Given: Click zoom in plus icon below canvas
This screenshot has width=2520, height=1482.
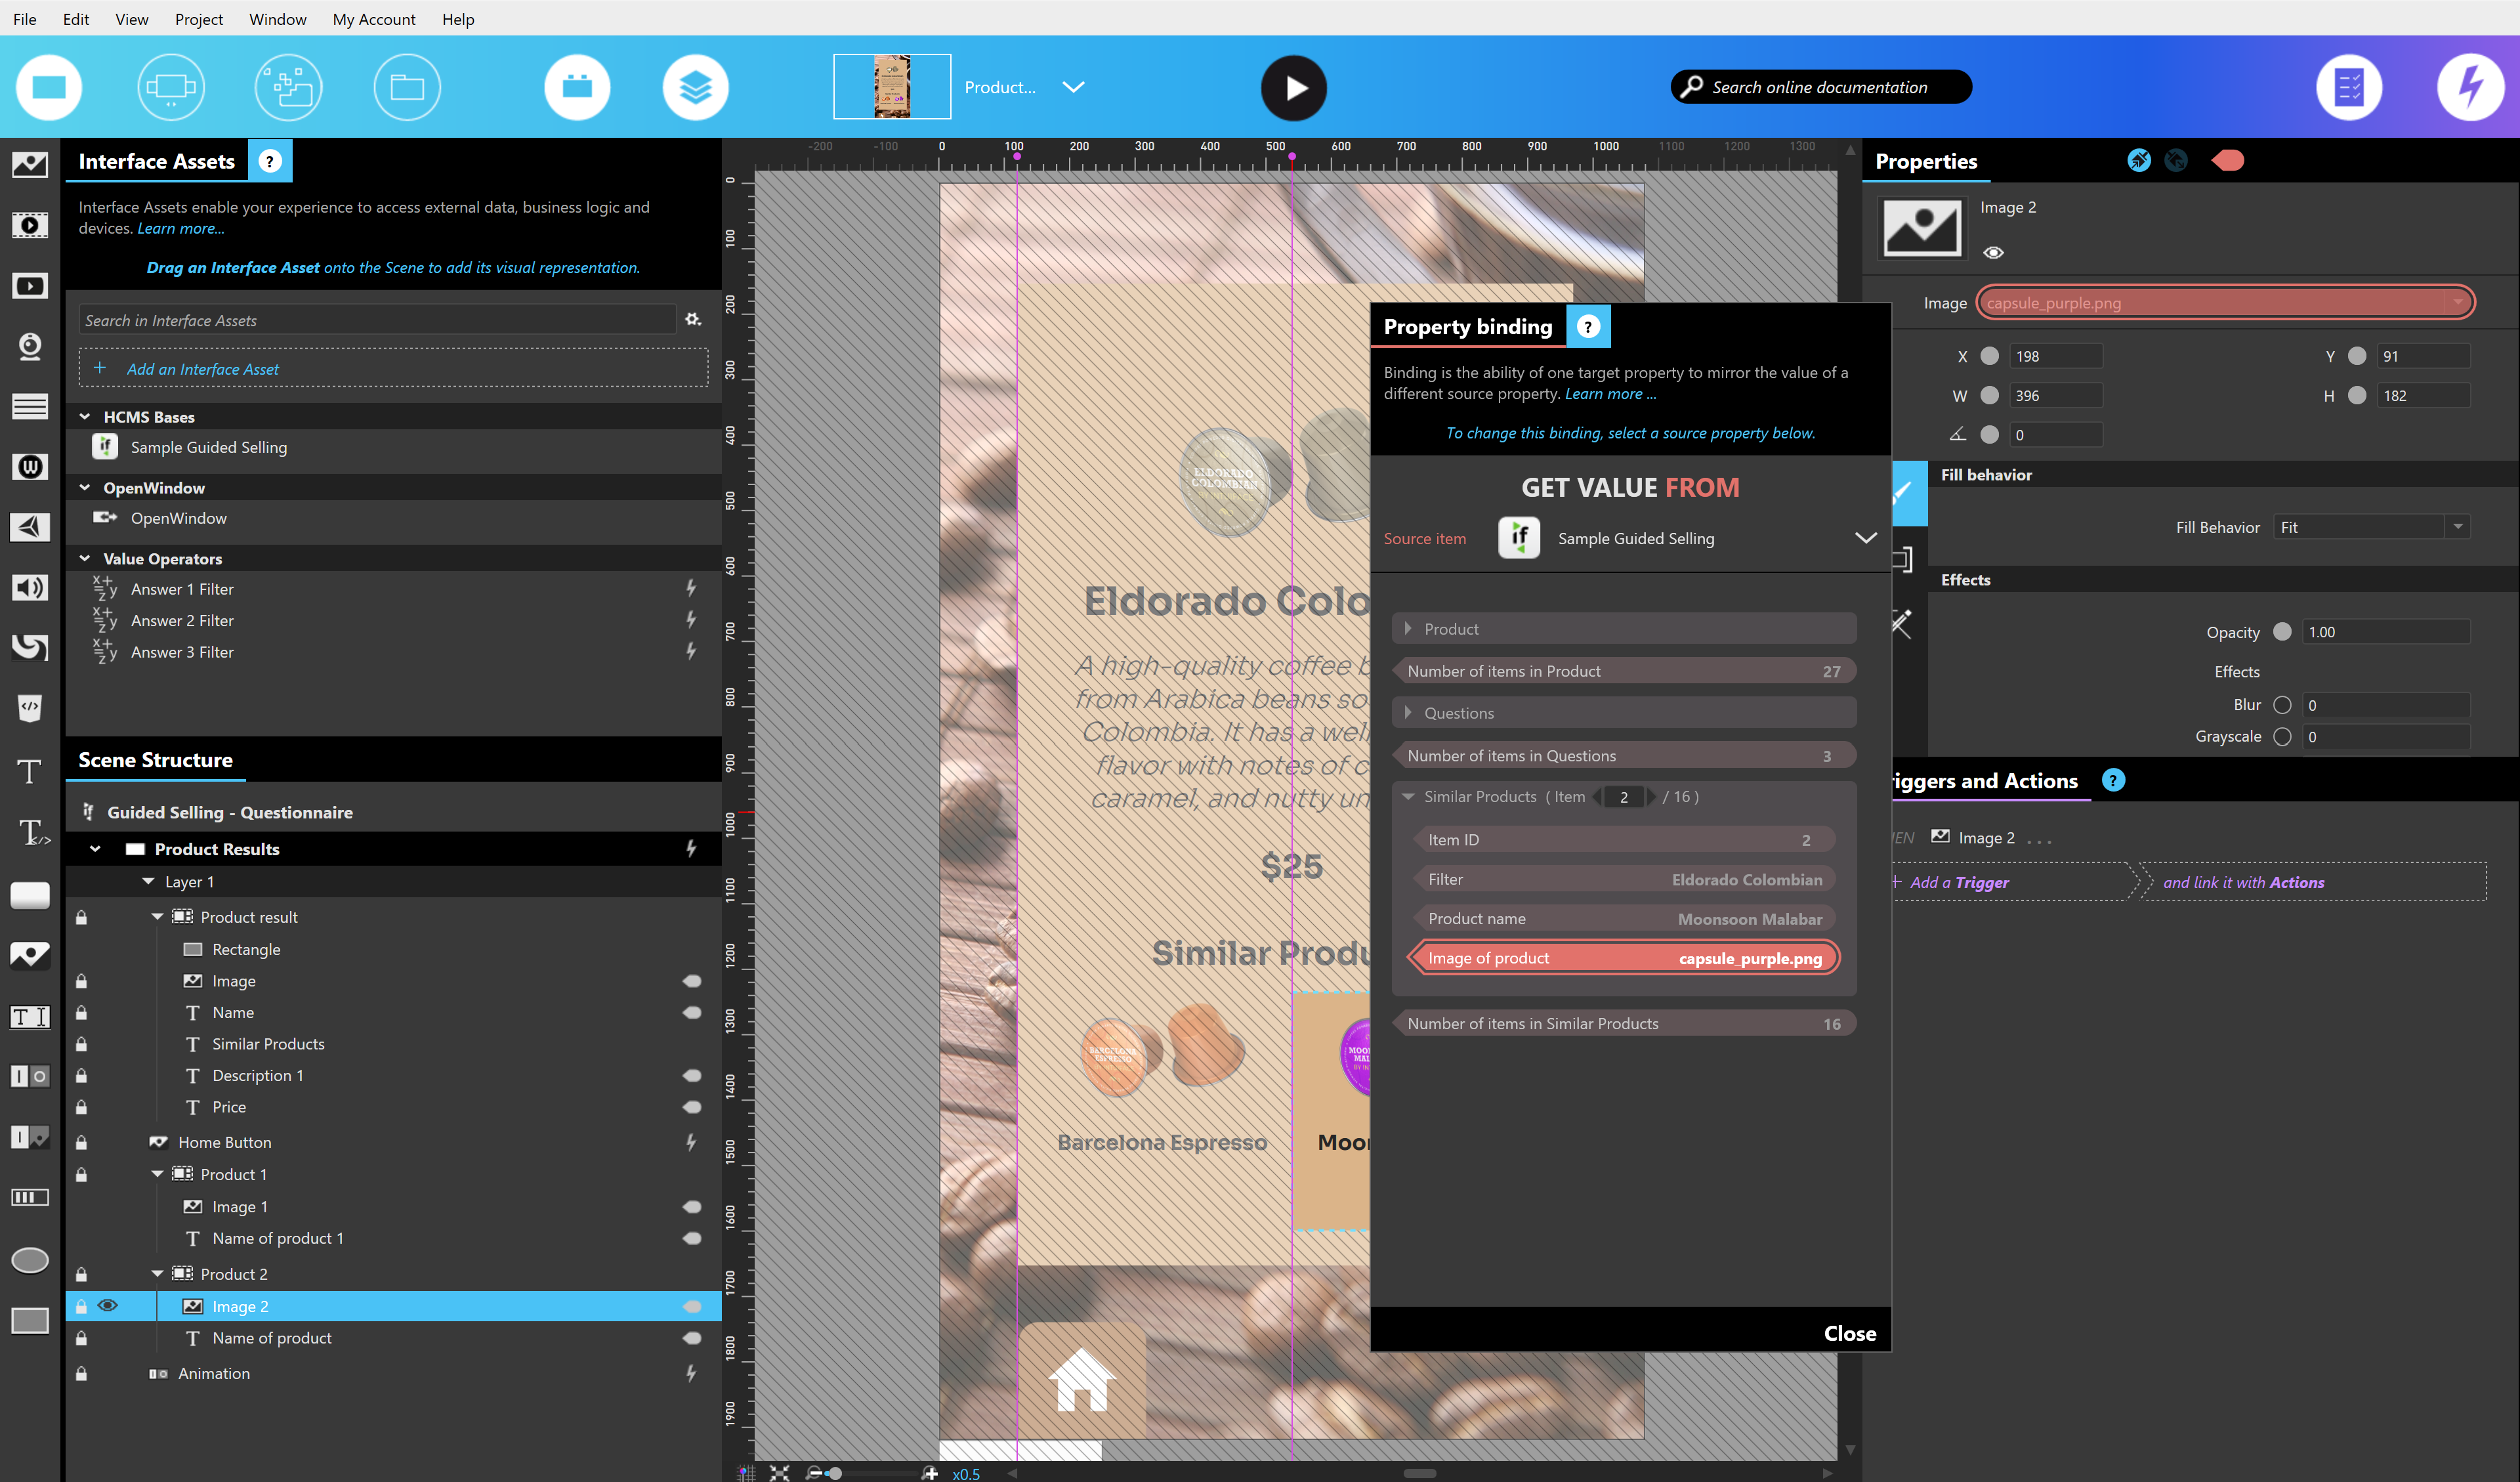Looking at the screenshot, I should 930,1472.
